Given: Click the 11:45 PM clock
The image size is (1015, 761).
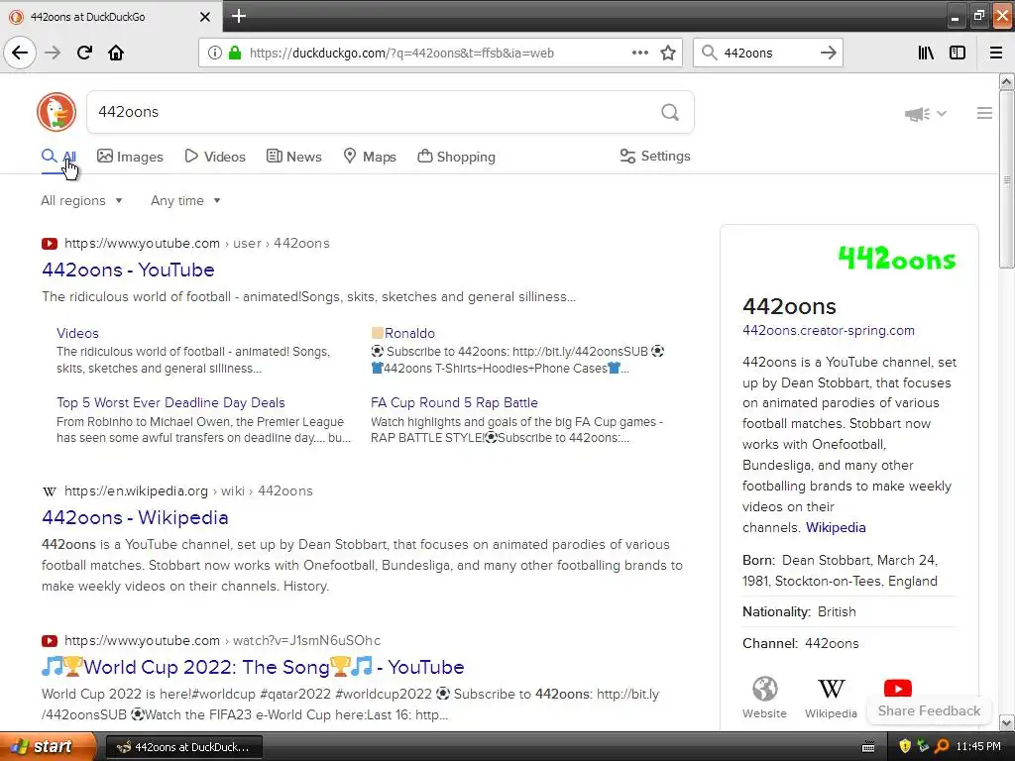Looking at the screenshot, I should (x=978, y=747).
